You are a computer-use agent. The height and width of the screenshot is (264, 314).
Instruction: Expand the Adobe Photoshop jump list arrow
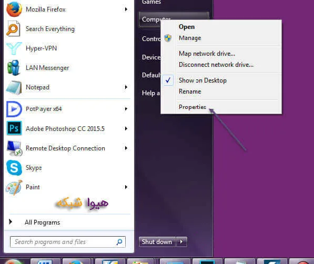(x=126, y=128)
